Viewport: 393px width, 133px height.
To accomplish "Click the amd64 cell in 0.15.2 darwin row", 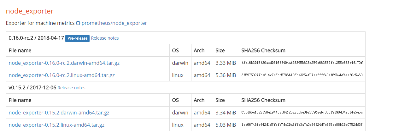I will click(x=202, y=113).
